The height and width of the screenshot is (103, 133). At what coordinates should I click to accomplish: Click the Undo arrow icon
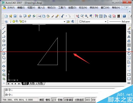point(63,16)
